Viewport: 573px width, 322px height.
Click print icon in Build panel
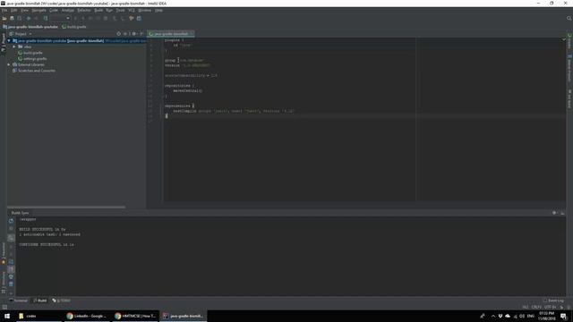point(11,276)
